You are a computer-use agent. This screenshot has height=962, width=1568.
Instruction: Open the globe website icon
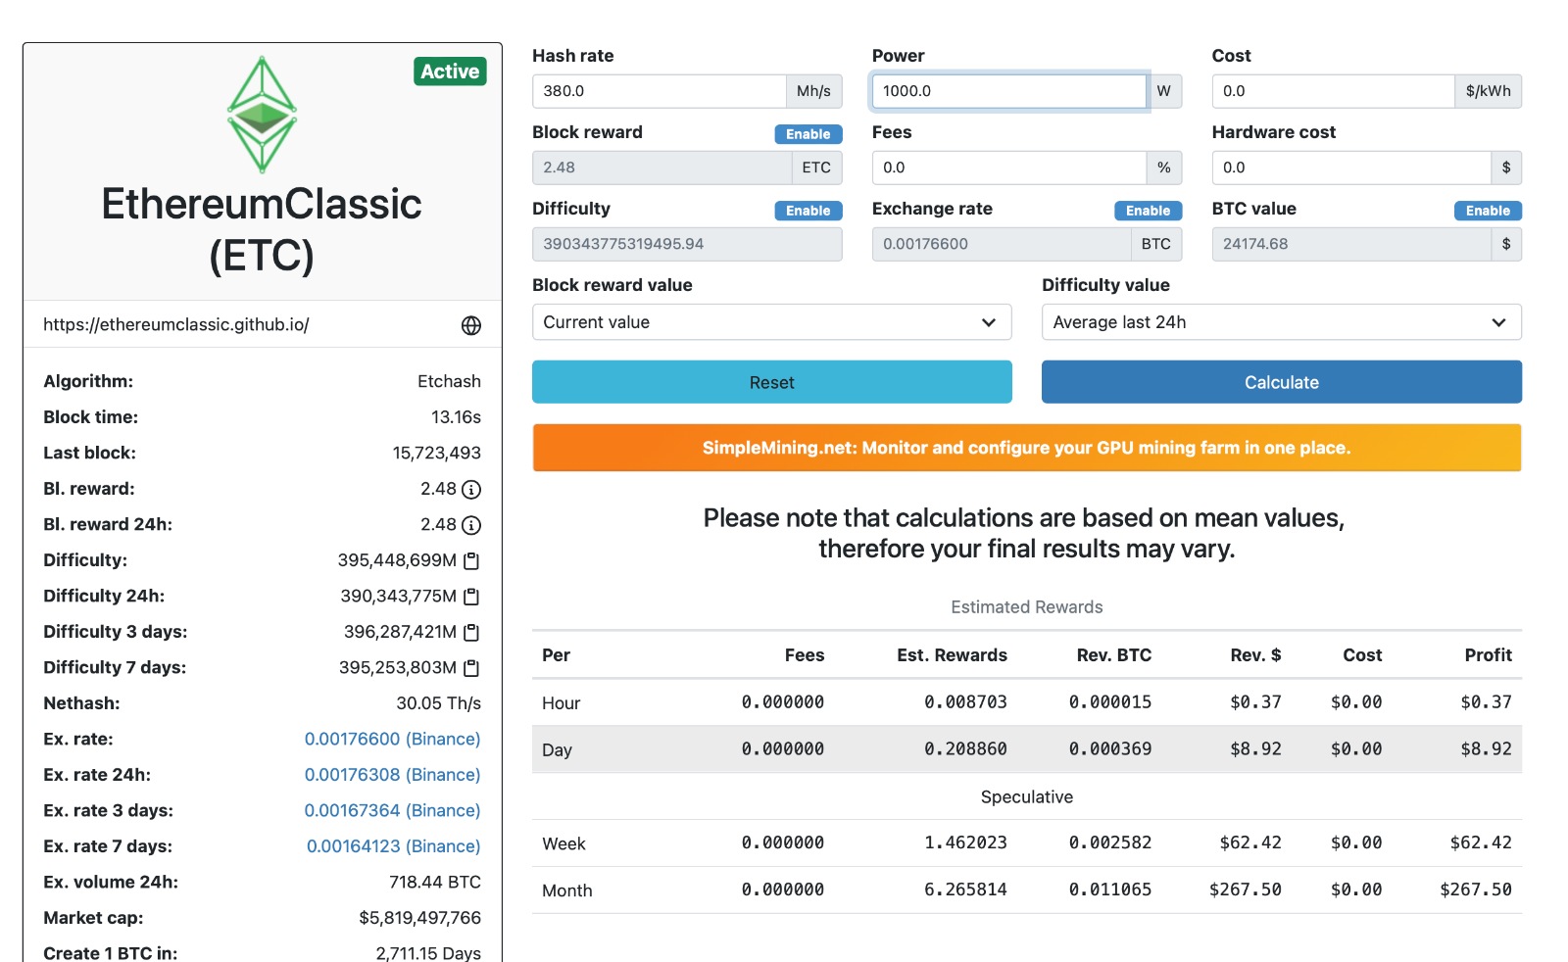[x=471, y=325]
